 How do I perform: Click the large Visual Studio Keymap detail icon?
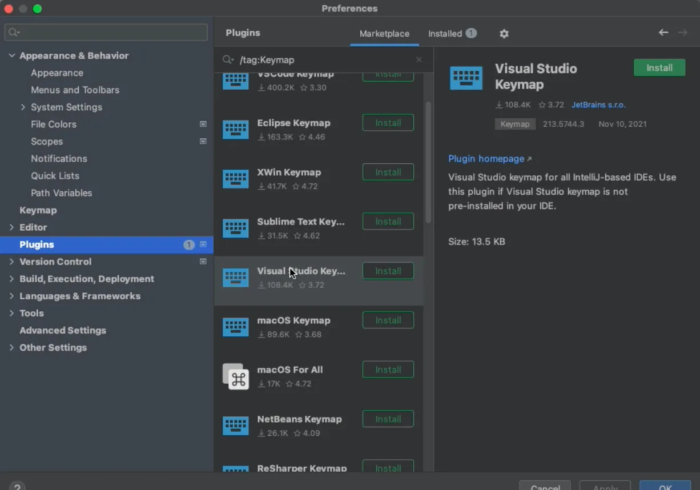(x=466, y=78)
